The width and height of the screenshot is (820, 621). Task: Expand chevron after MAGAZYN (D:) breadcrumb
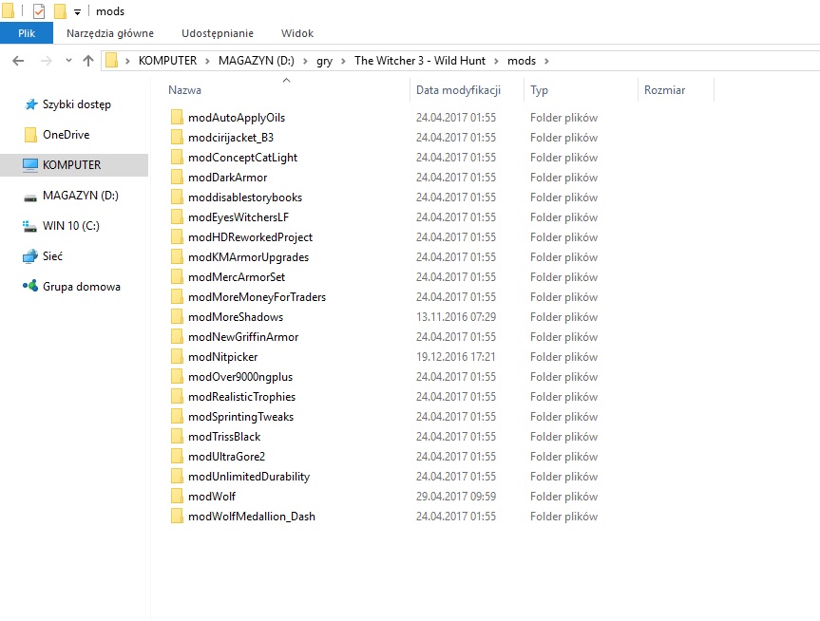click(305, 61)
